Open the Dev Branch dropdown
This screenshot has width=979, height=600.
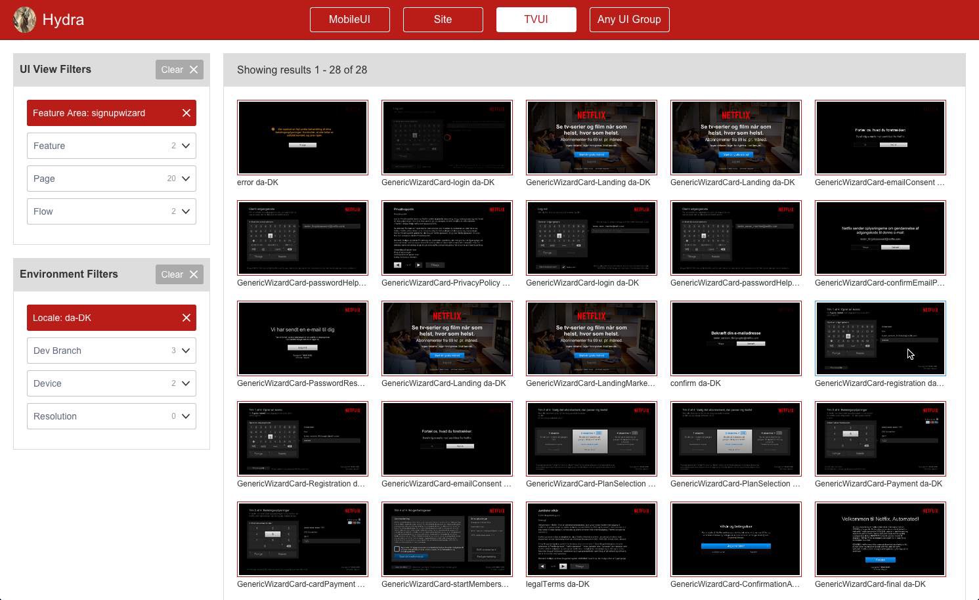pyautogui.click(x=112, y=351)
